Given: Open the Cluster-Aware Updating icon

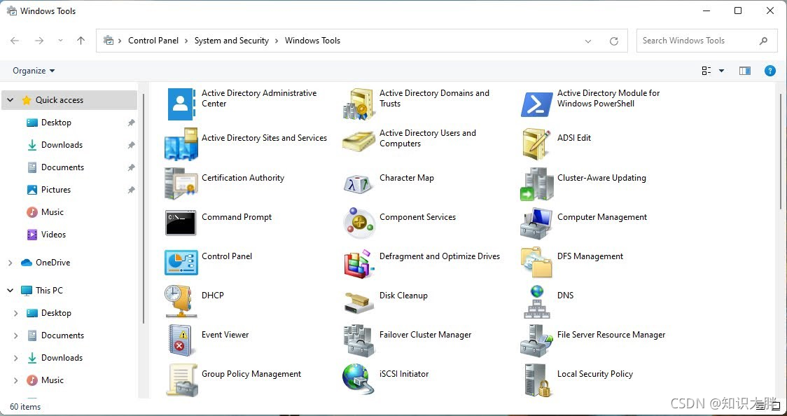Looking at the screenshot, I should pos(536,183).
